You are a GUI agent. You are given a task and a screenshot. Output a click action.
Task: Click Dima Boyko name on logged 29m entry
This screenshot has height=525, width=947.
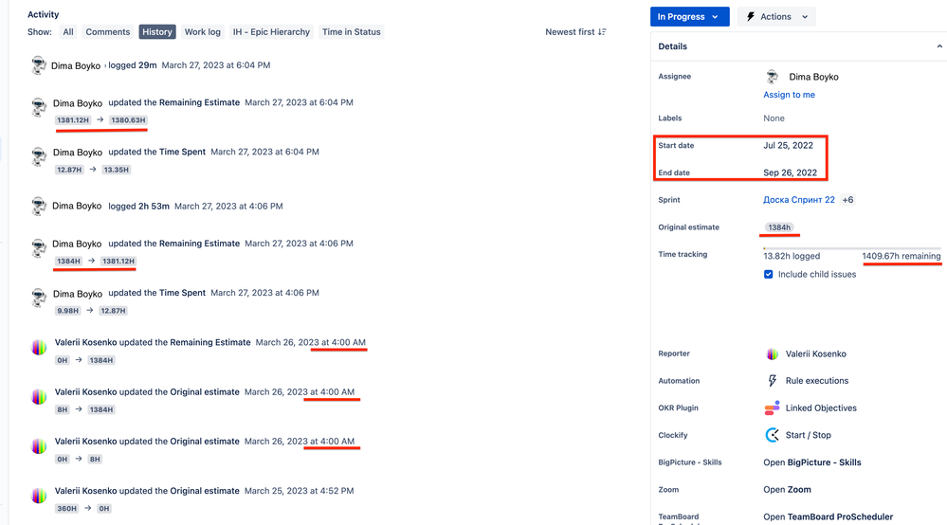click(x=76, y=65)
